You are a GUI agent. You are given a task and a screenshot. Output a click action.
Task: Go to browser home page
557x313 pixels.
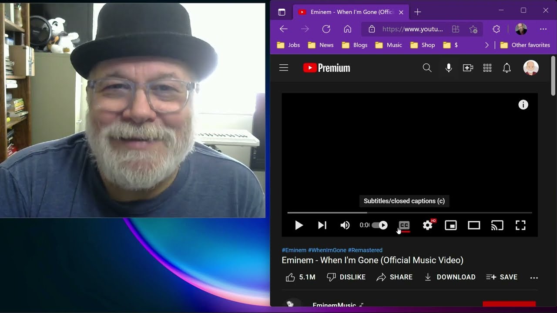(347, 29)
